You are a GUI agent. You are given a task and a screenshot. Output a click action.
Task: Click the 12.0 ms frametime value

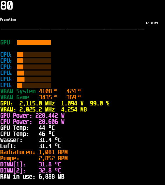coord(152,23)
